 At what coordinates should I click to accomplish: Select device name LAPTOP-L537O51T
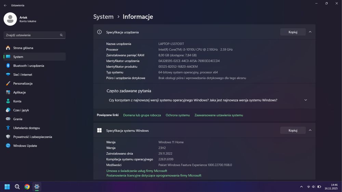pos(171,44)
